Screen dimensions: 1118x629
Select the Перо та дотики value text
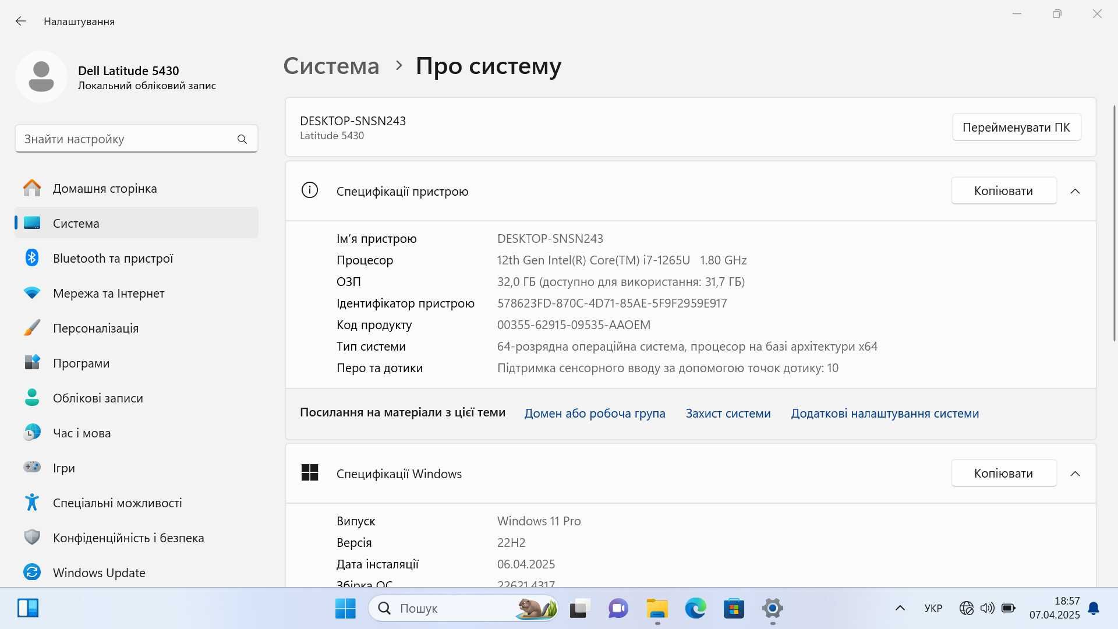(668, 368)
